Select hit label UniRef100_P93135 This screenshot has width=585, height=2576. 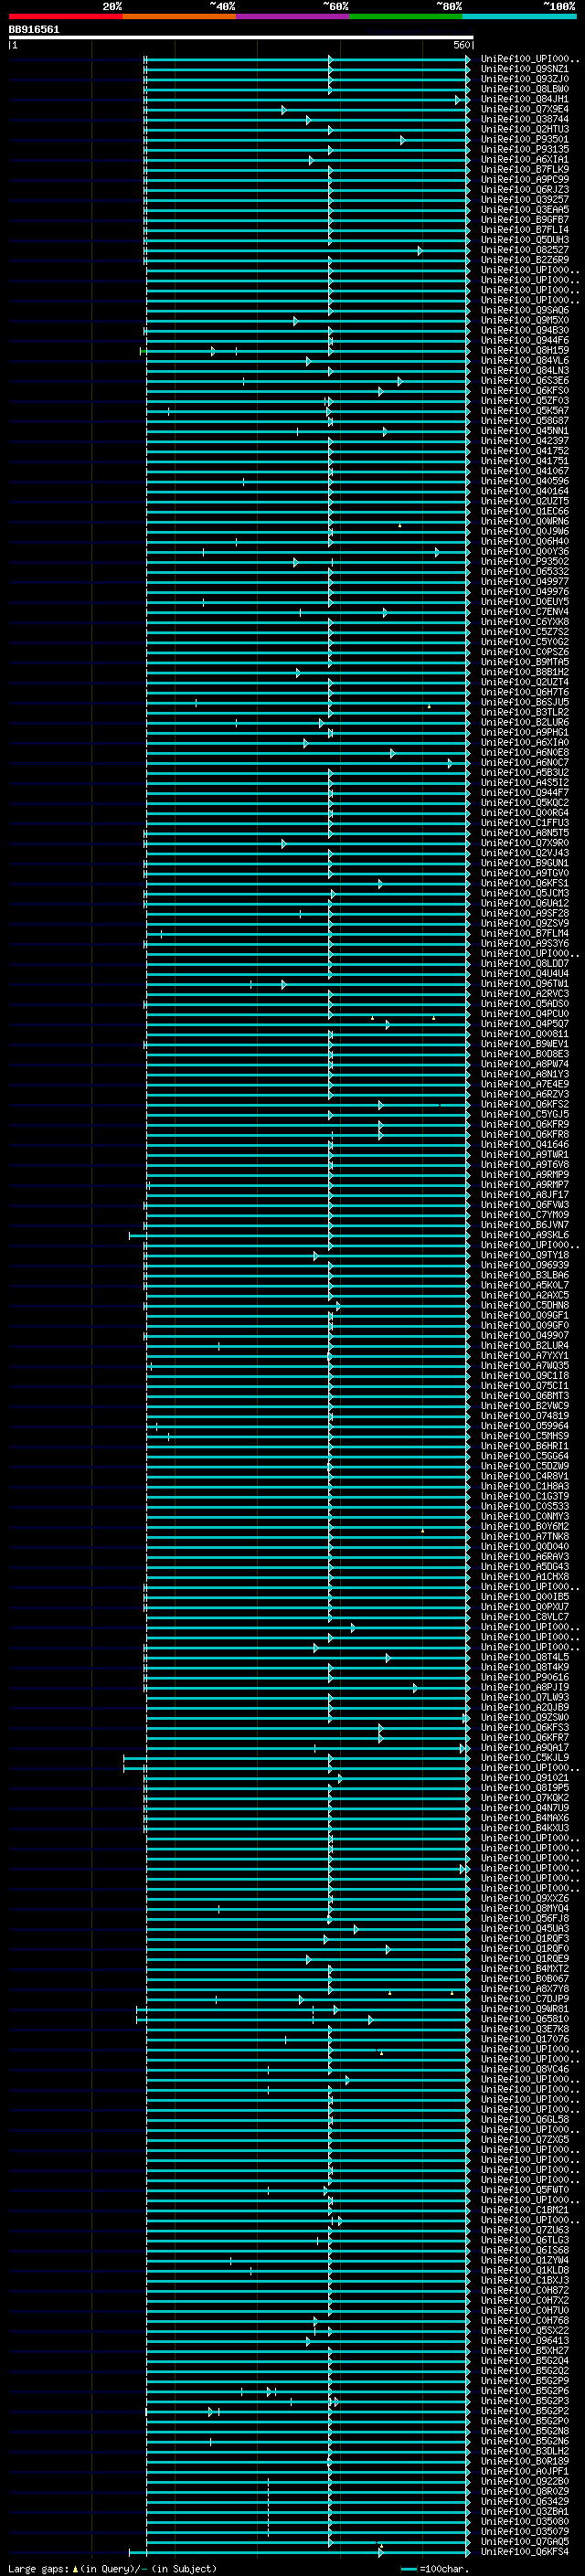pos(524,149)
